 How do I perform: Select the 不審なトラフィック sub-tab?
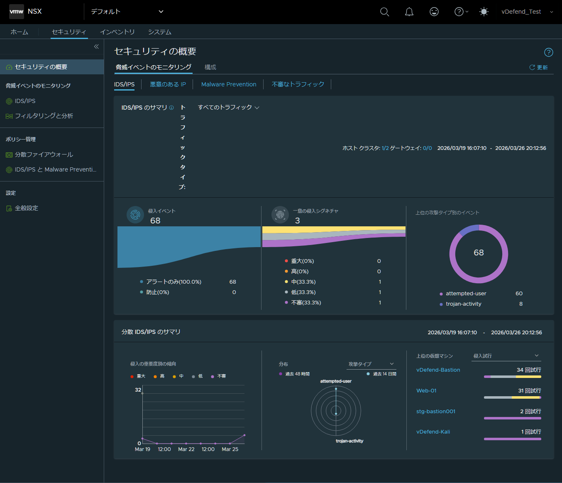pos(298,84)
